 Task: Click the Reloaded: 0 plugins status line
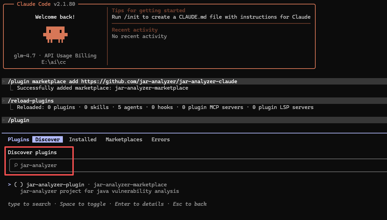[165, 107]
